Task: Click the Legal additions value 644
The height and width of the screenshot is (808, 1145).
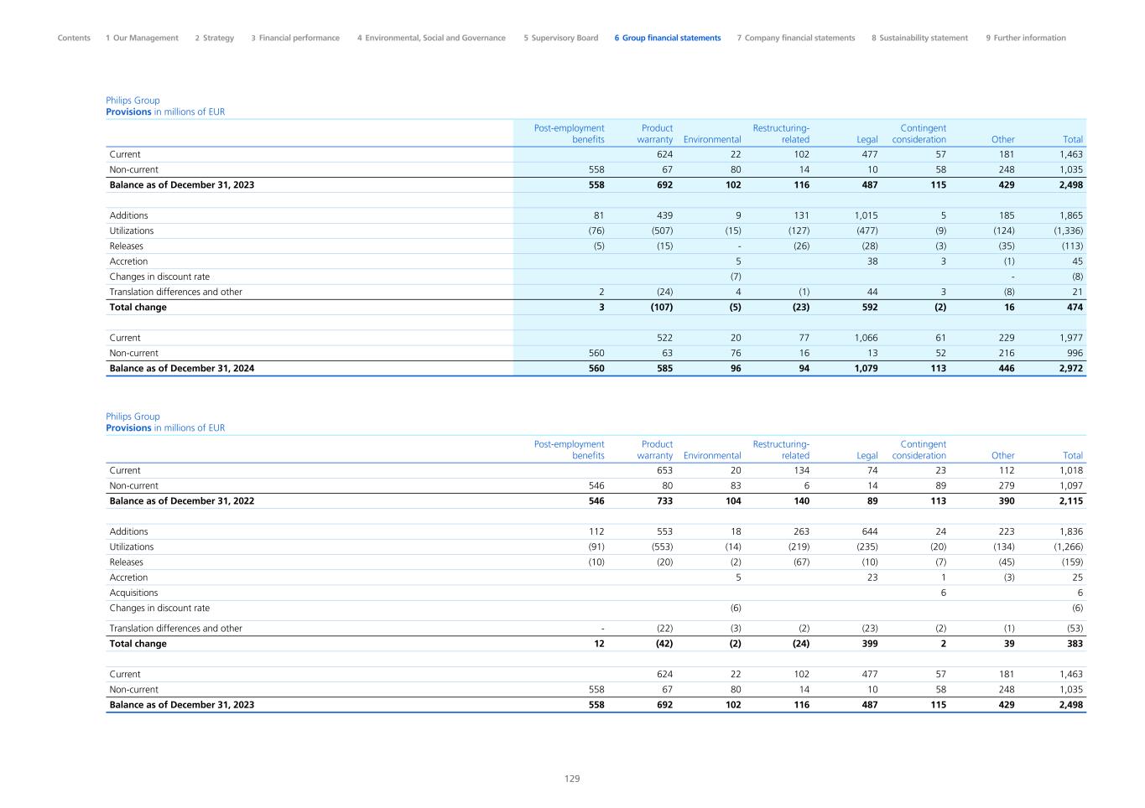Action: 870,531
